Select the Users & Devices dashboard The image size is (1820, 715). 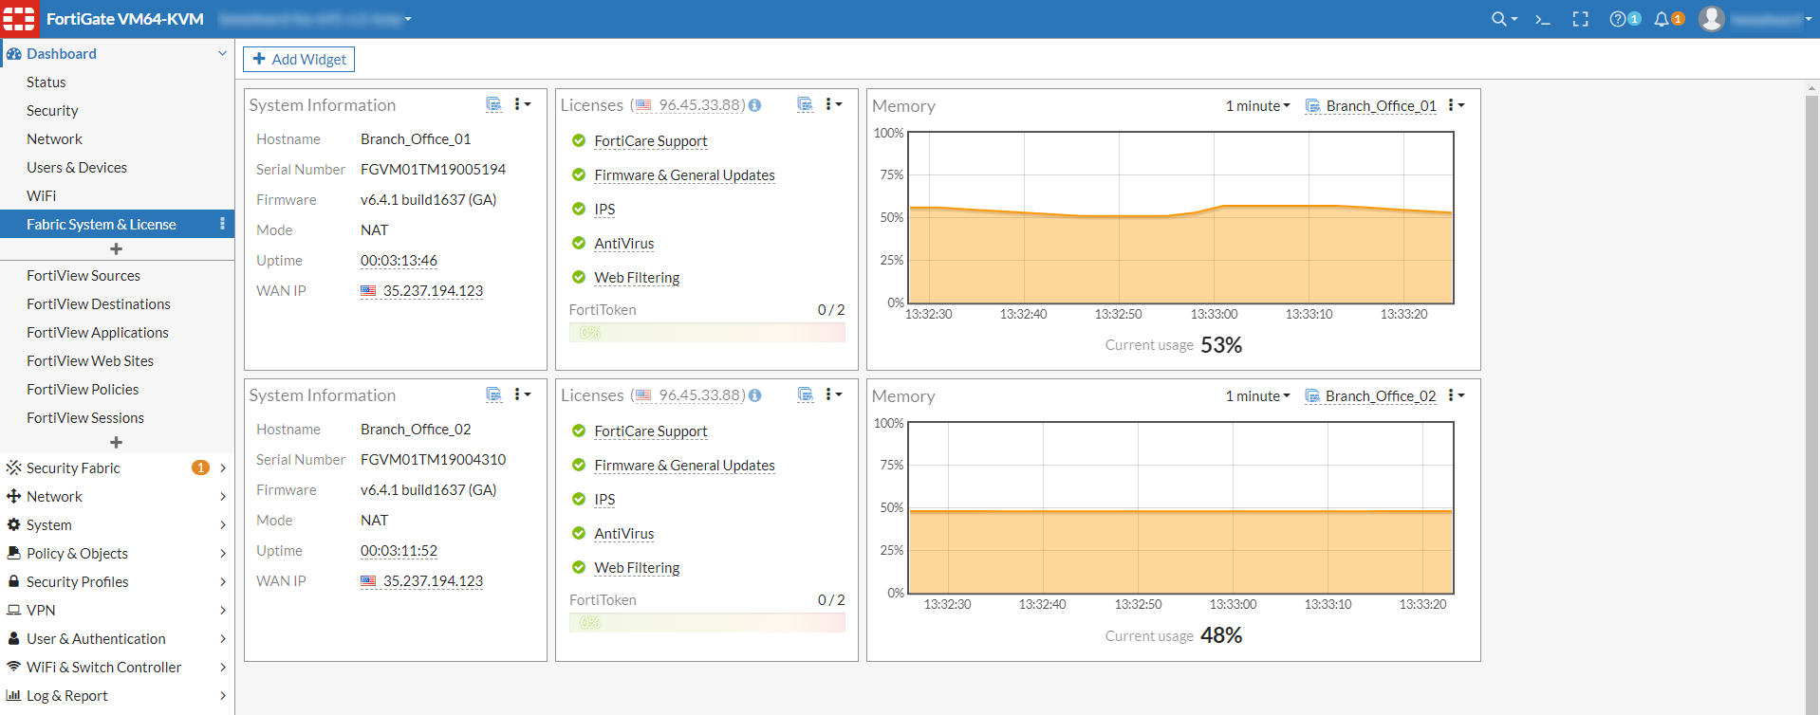(x=77, y=168)
